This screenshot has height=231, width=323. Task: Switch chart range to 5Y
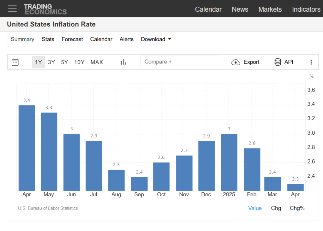click(64, 62)
